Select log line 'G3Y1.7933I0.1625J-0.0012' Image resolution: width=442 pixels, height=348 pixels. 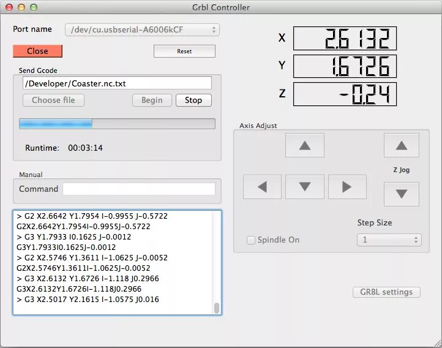point(66,248)
